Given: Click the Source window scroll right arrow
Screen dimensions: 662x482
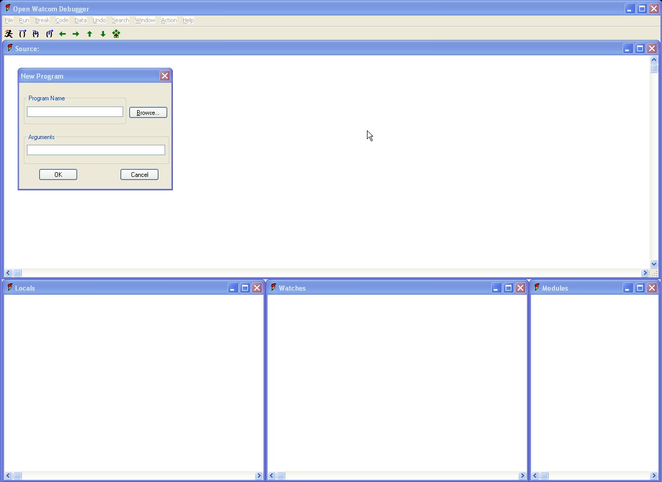Looking at the screenshot, I should (x=645, y=273).
